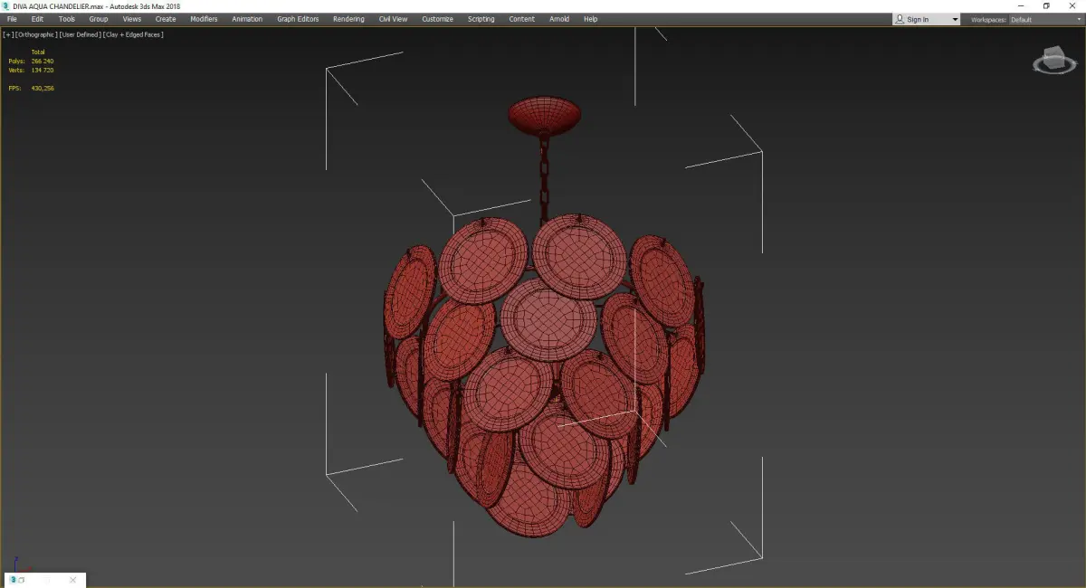Open the Scripting menu
The width and height of the screenshot is (1086, 588).
(481, 19)
